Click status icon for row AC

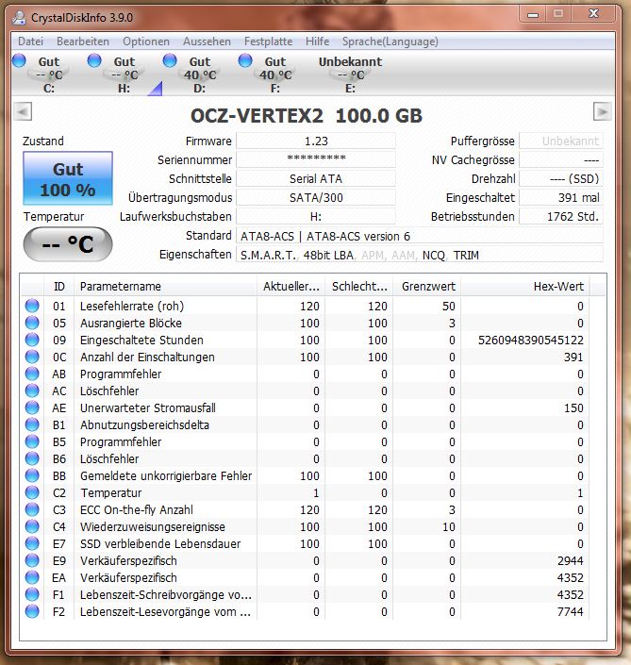[32, 391]
